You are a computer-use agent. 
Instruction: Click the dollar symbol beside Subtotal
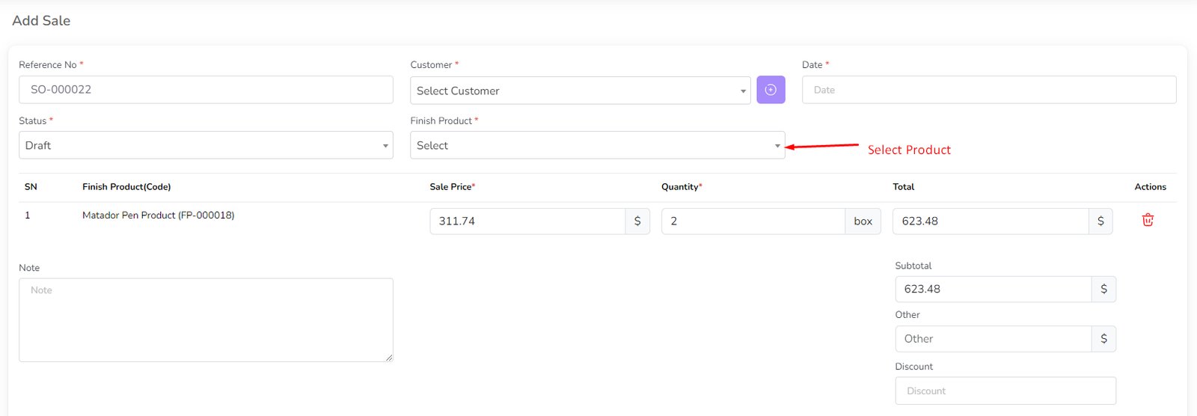1103,290
